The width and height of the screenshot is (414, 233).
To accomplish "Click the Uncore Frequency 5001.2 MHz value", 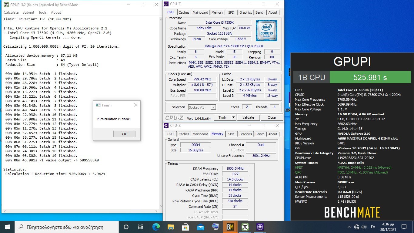I will [261, 156].
